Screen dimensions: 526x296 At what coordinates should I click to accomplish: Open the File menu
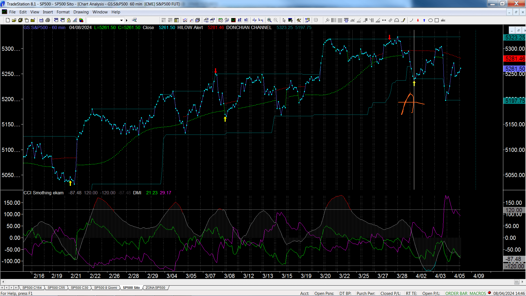coord(12,12)
